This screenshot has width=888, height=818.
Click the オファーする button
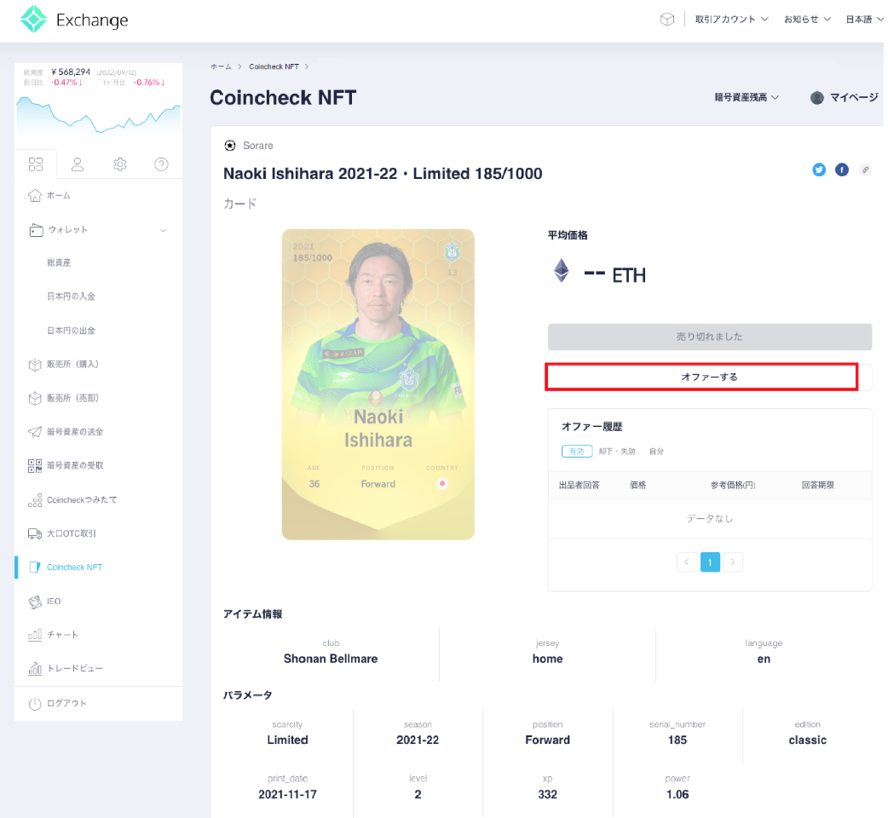pos(709,377)
